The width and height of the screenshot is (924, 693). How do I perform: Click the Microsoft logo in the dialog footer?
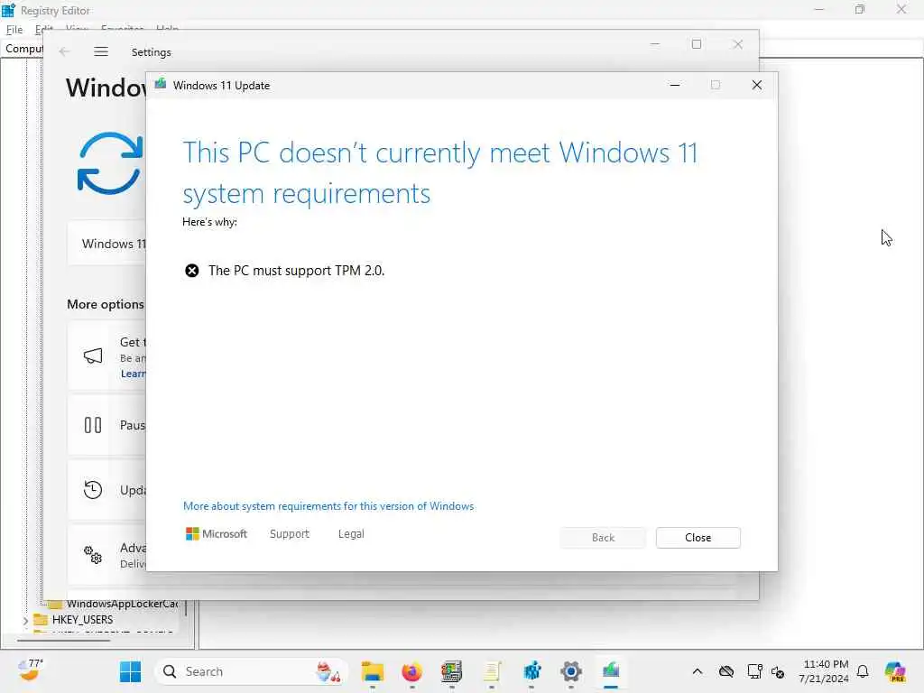click(217, 534)
